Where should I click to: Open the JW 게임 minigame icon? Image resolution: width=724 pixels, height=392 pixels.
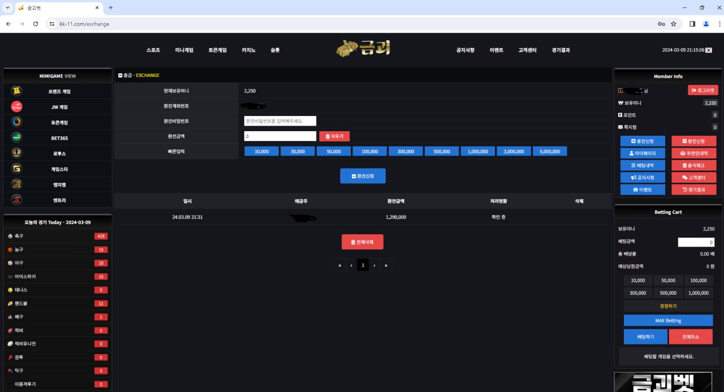pos(17,107)
